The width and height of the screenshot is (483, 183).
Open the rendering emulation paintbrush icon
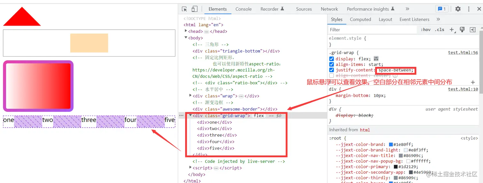[462, 30]
